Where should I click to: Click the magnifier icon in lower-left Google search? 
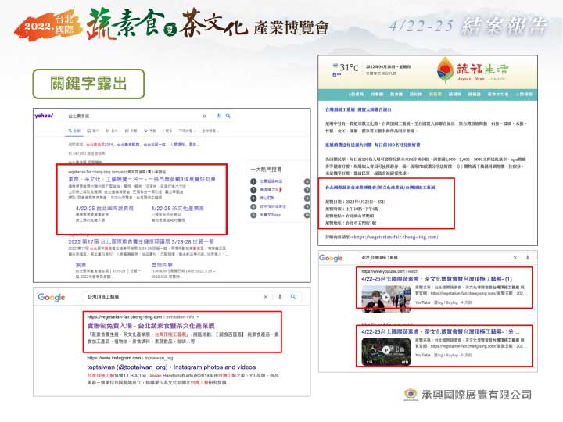293,296
